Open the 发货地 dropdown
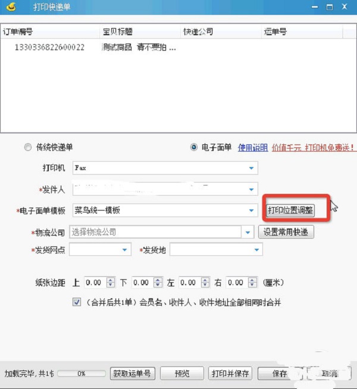This screenshot has width=357, height=389. [216, 249]
